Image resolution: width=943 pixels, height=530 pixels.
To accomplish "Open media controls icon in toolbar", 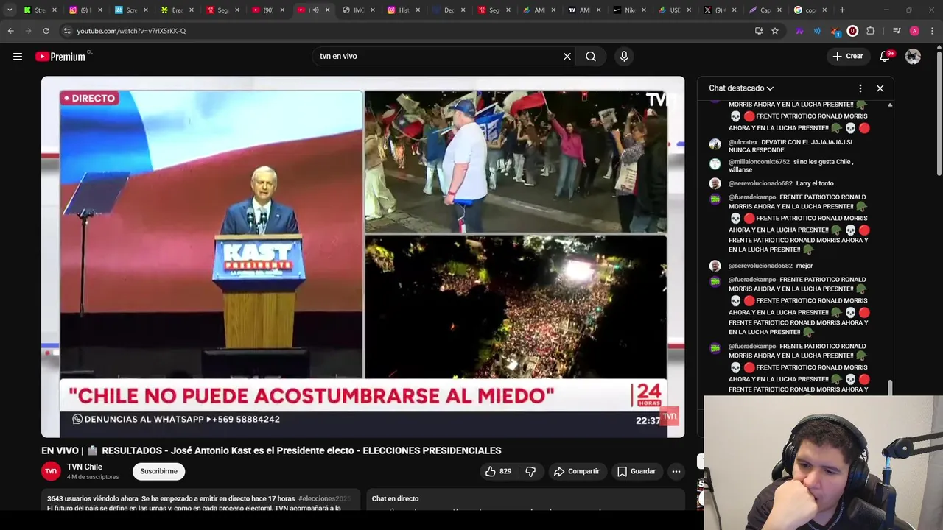I will (x=897, y=31).
